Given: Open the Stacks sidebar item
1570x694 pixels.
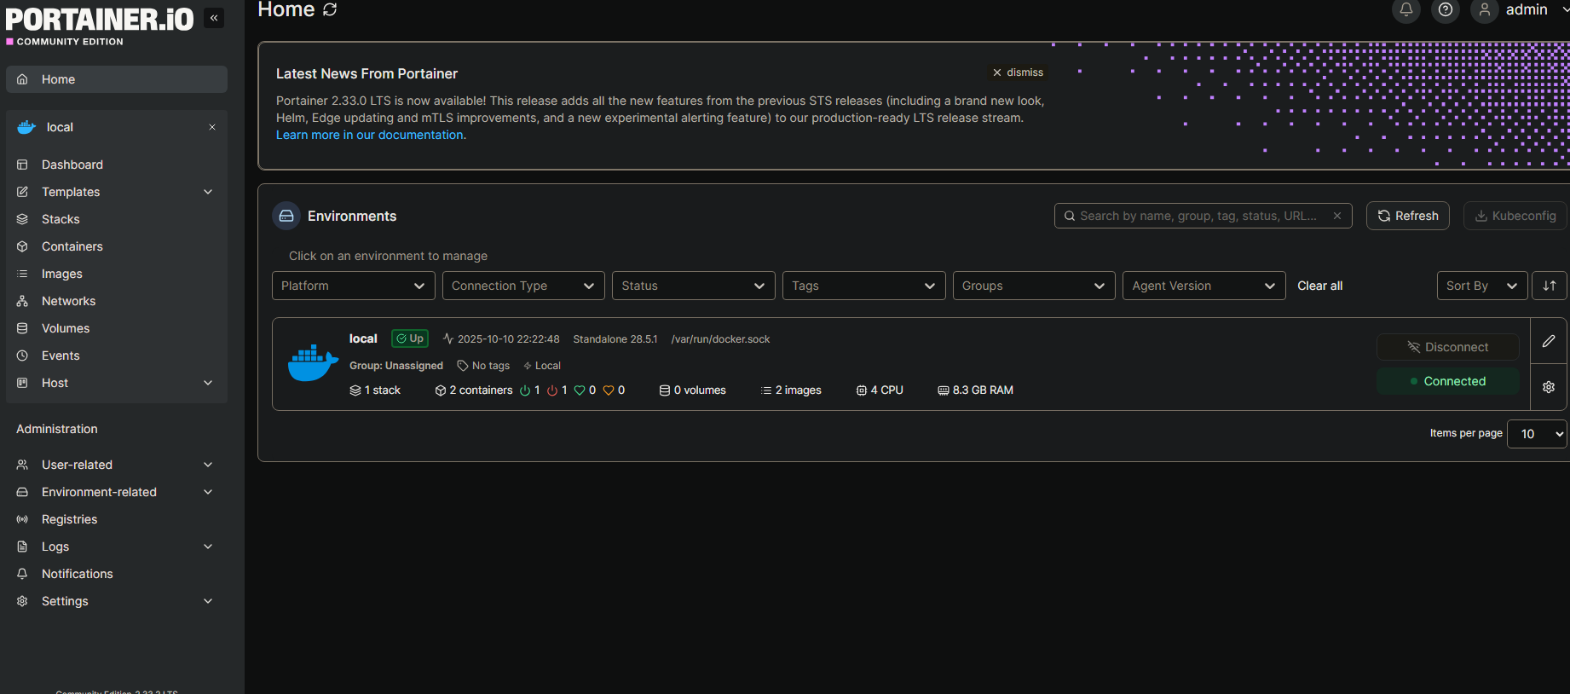Looking at the screenshot, I should (117, 219).
